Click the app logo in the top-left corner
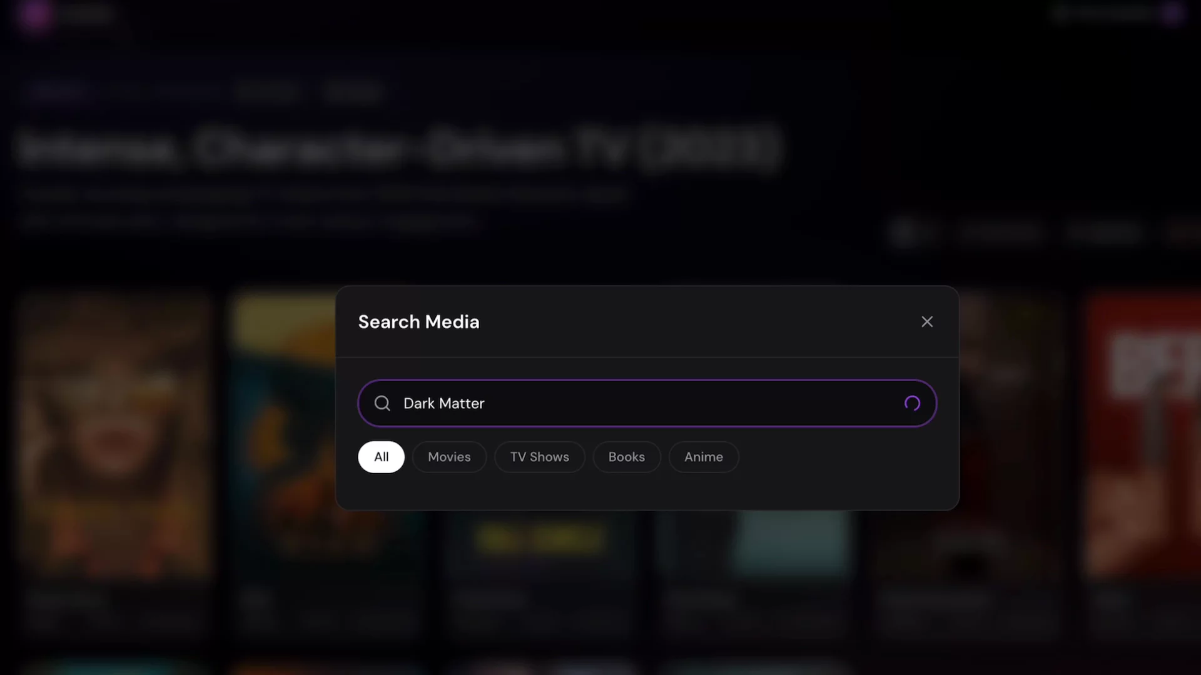Screen dimensions: 1201x675 (36, 14)
